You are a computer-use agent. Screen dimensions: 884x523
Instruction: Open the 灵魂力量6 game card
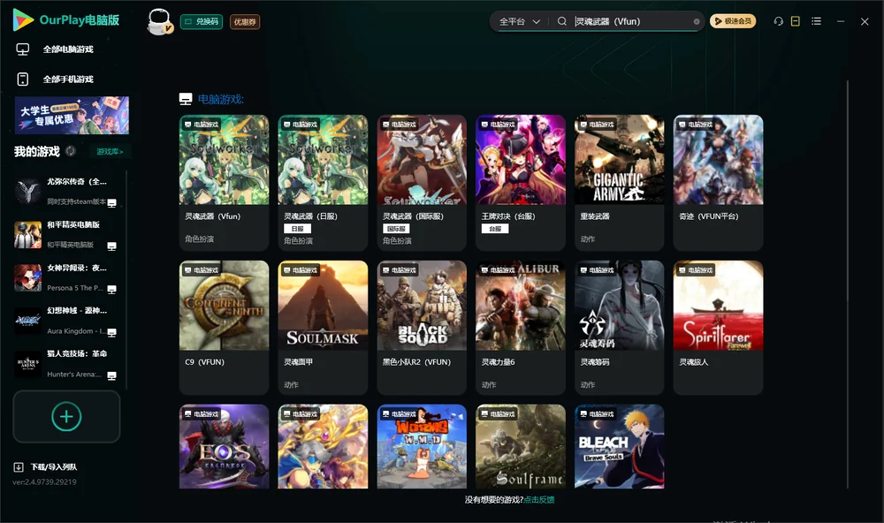(521, 328)
